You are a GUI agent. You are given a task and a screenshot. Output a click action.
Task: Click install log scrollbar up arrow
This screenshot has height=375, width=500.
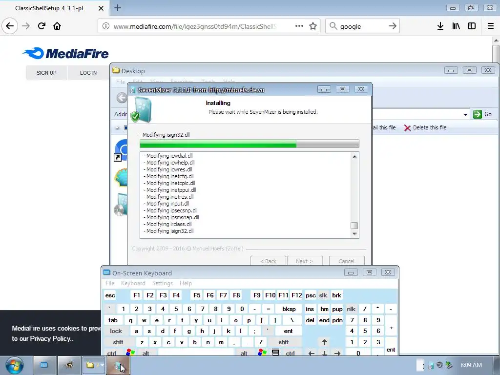(354, 157)
